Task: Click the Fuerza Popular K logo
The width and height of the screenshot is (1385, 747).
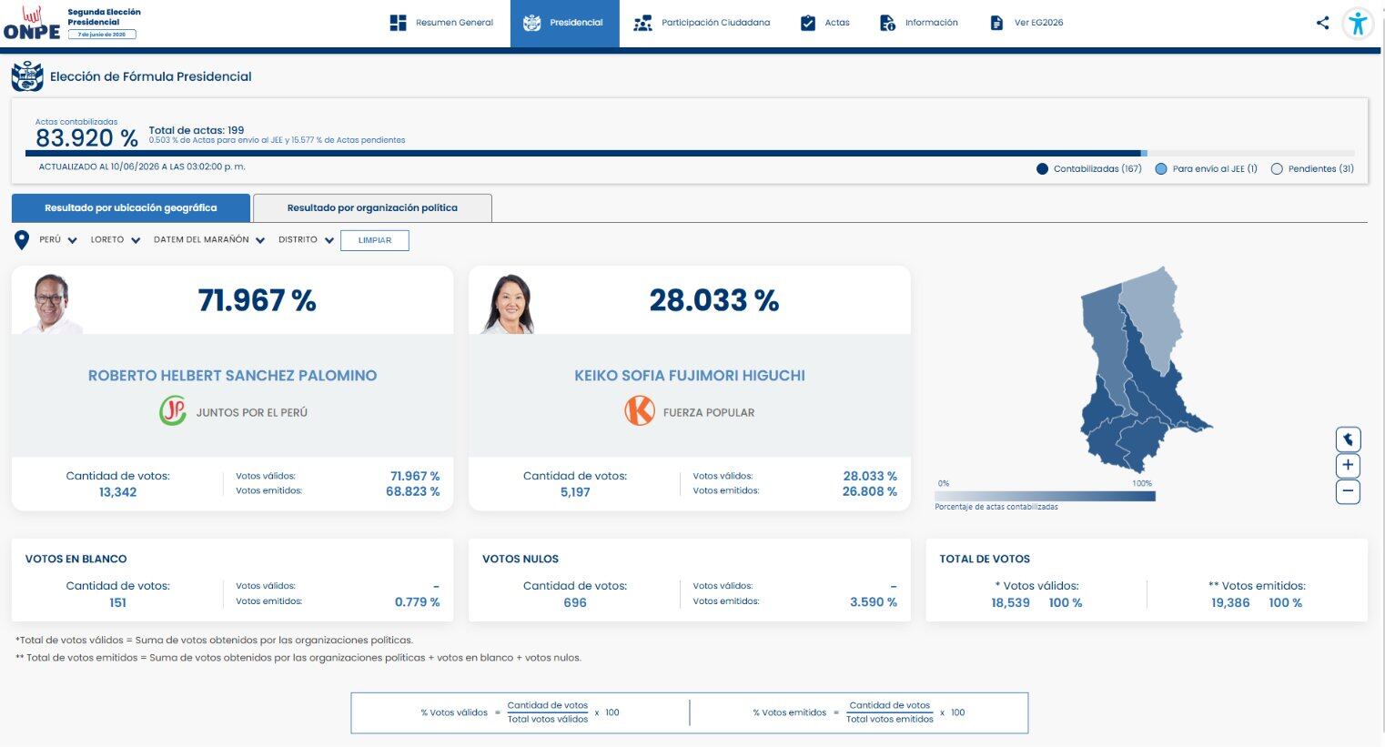Action: (x=640, y=411)
